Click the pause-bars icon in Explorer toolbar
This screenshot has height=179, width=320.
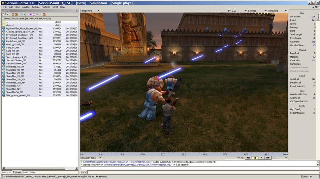tap(37, 14)
